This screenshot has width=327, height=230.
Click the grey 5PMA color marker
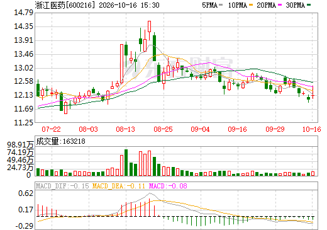[221, 5]
